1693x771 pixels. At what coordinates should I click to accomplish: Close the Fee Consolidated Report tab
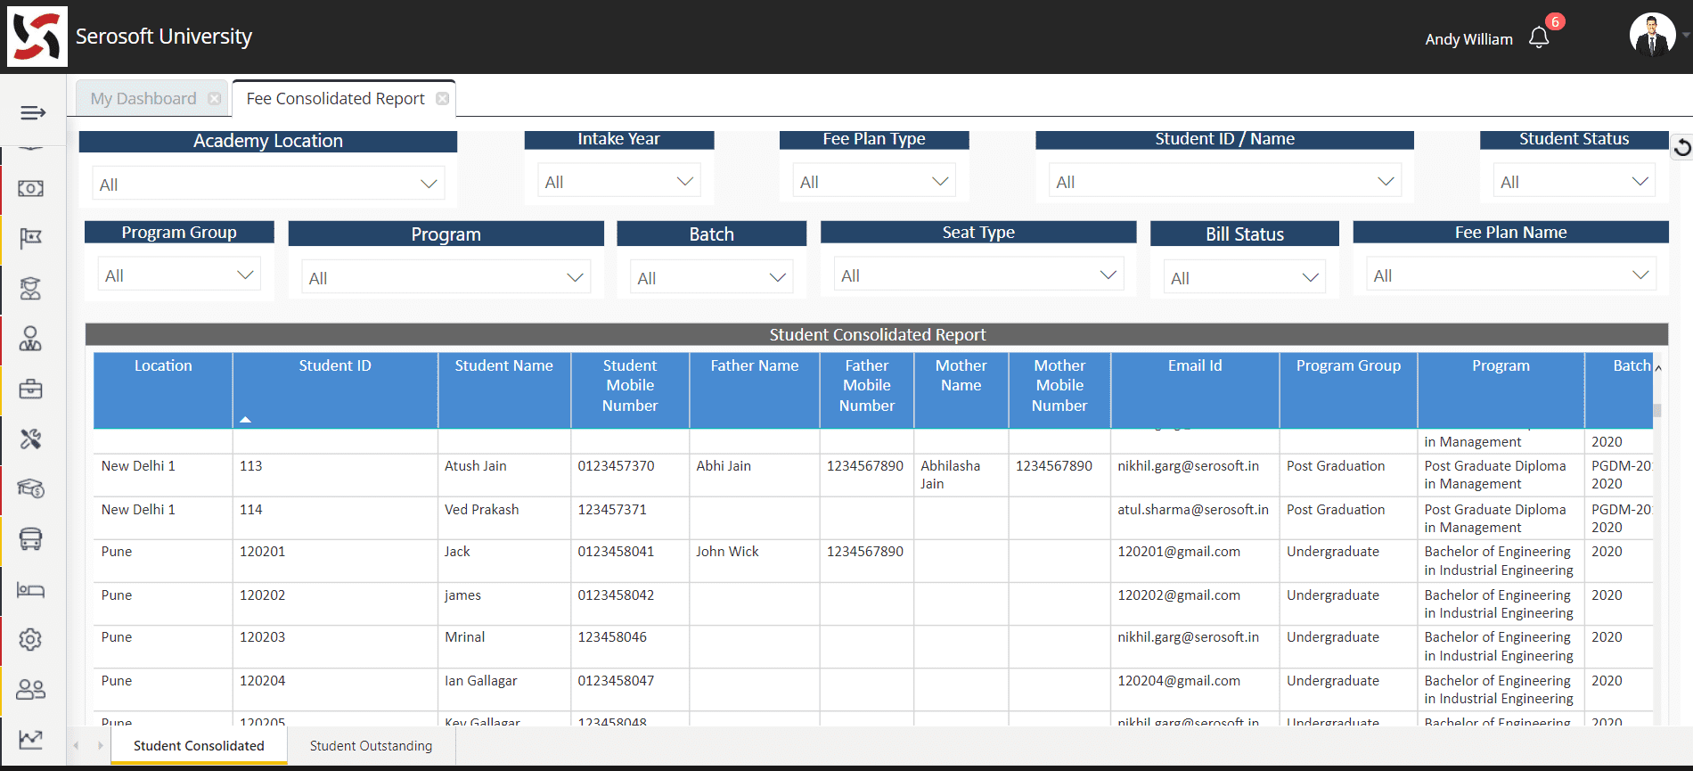(x=443, y=98)
